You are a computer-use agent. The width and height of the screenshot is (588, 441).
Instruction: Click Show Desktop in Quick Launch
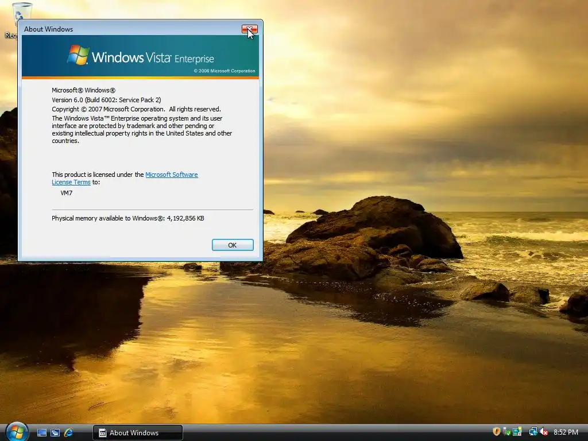coord(42,433)
